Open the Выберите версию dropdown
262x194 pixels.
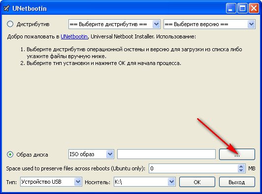click(209, 24)
